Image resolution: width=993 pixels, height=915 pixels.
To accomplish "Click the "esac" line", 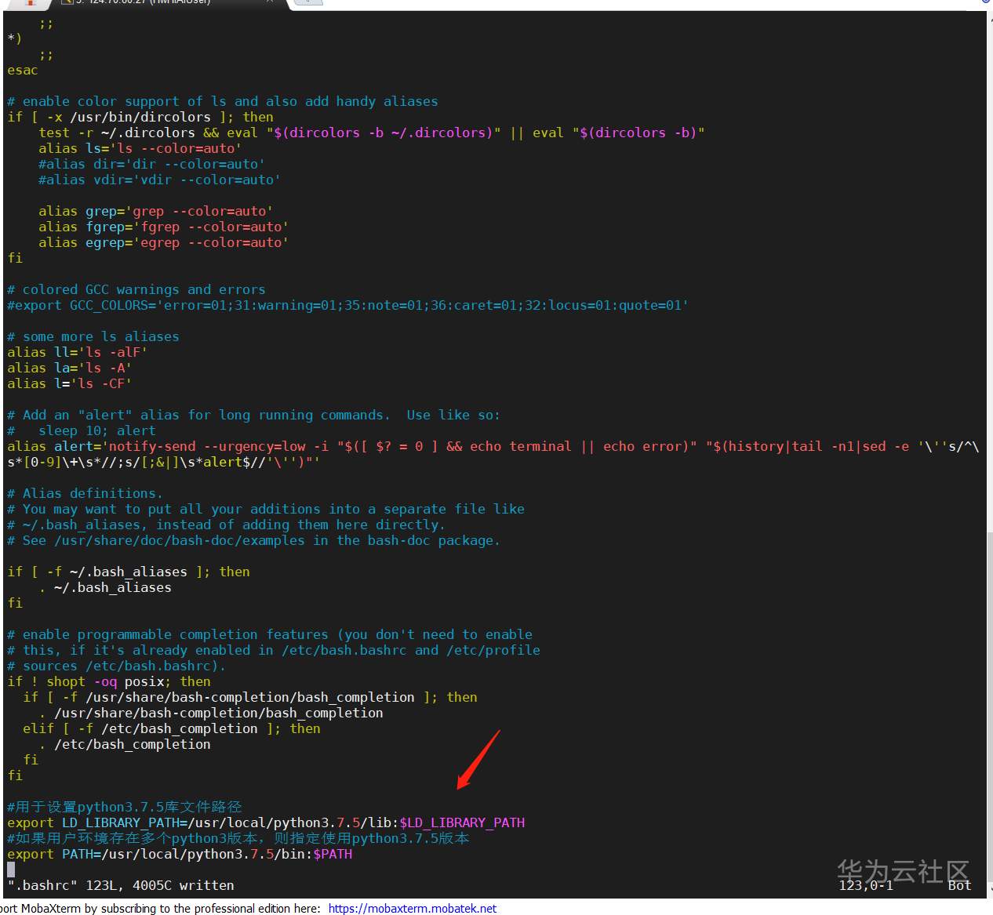I will 23,70.
